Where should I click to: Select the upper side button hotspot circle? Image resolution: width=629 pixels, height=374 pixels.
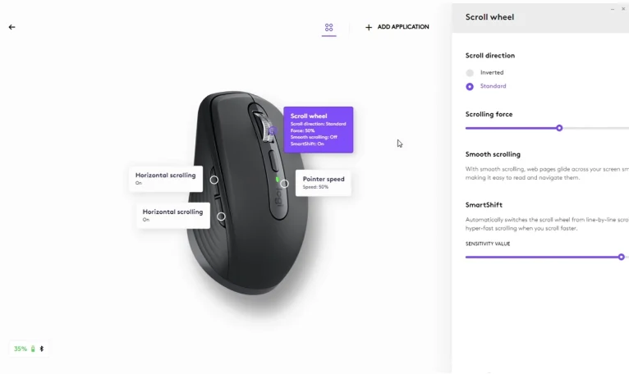[x=214, y=180]
